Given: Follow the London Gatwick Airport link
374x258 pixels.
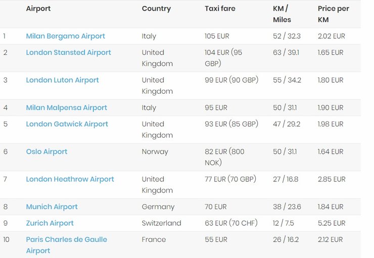Looking at the screenshot, I should click(x=68, y=124).
